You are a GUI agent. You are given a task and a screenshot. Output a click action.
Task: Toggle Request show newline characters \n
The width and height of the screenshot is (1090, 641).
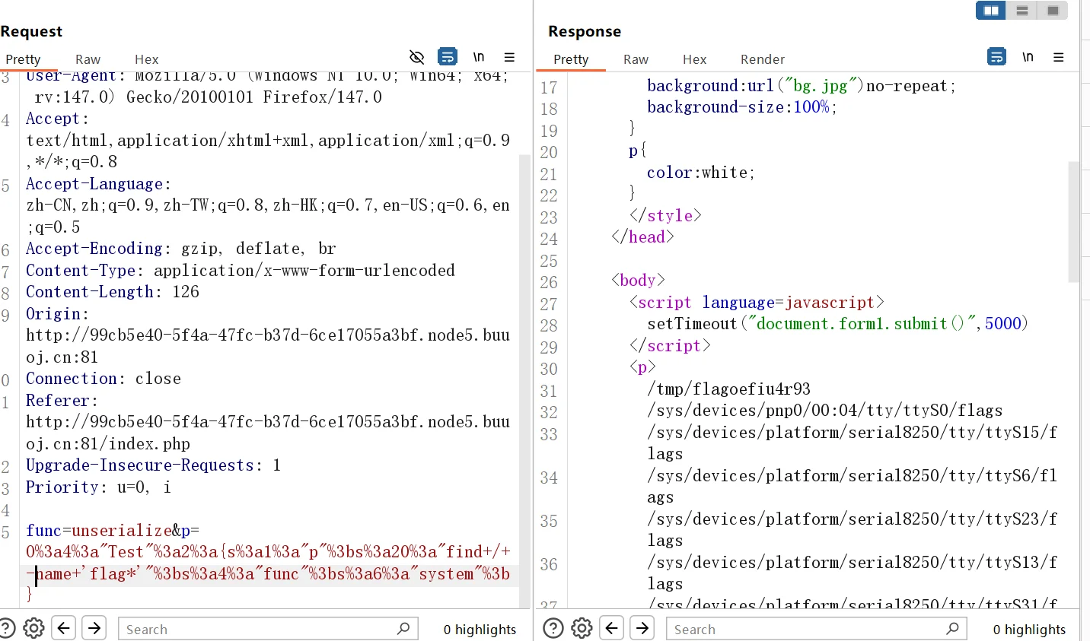(x=479, y=57)
